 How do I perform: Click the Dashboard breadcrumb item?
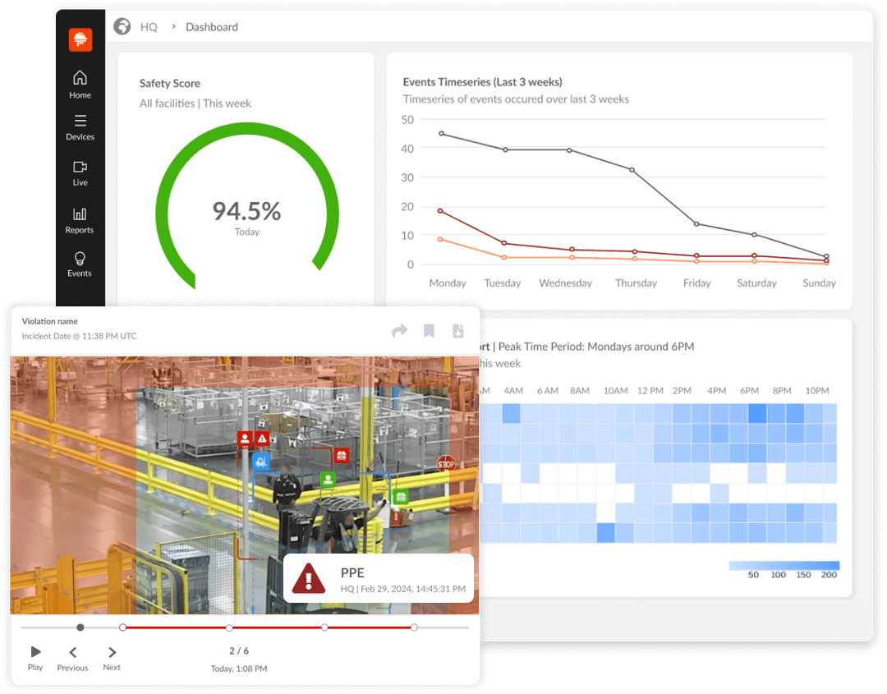point(211,26)
